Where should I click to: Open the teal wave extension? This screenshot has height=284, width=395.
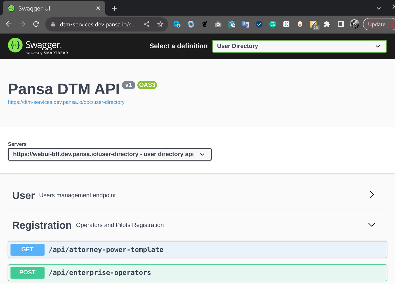click(232, 24)
